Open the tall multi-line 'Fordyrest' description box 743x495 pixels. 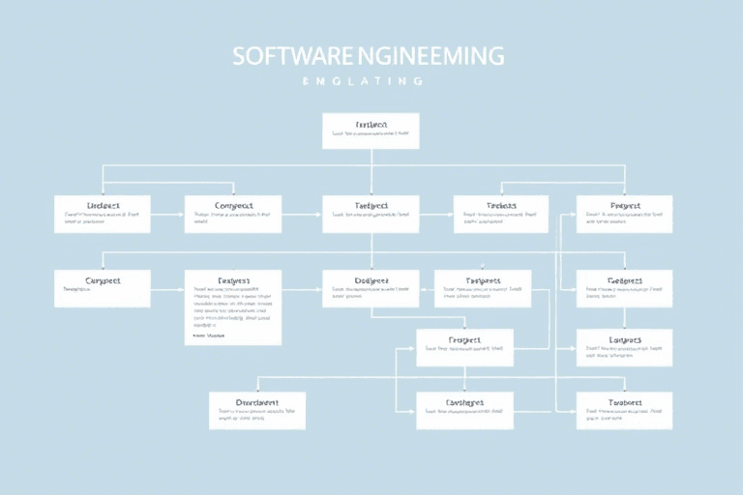(x=233, y=306)
